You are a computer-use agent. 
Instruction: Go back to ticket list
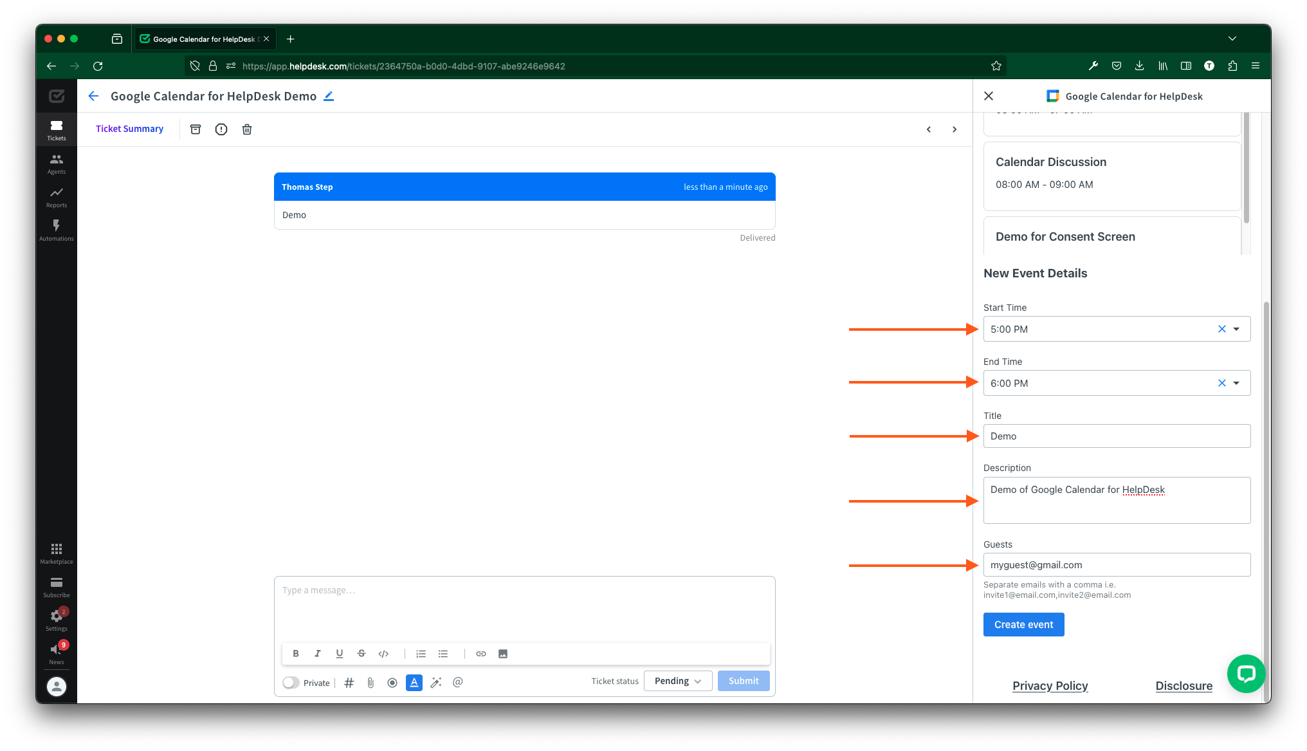(x=94, y=96)
